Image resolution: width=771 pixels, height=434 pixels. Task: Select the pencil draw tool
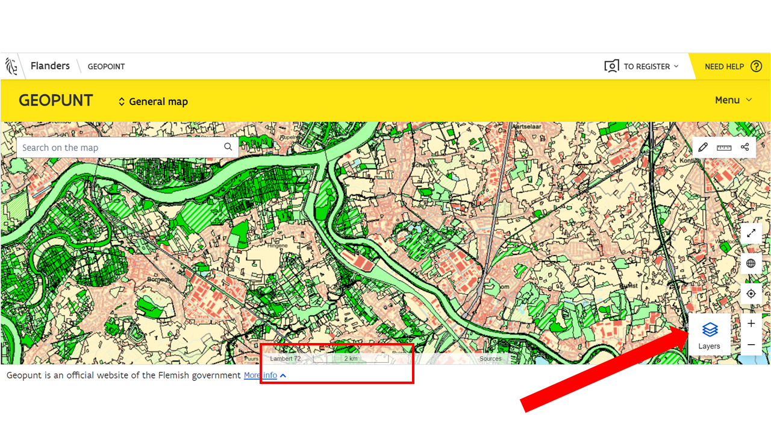pyautogui.click(x=703, y=147)
